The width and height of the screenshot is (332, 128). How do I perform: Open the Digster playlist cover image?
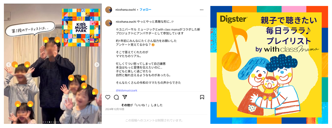(269, 65)
